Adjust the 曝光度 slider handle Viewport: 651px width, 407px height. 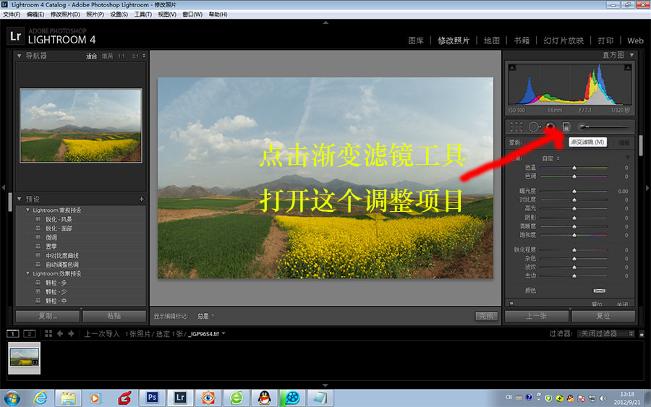tap(574, 192)
